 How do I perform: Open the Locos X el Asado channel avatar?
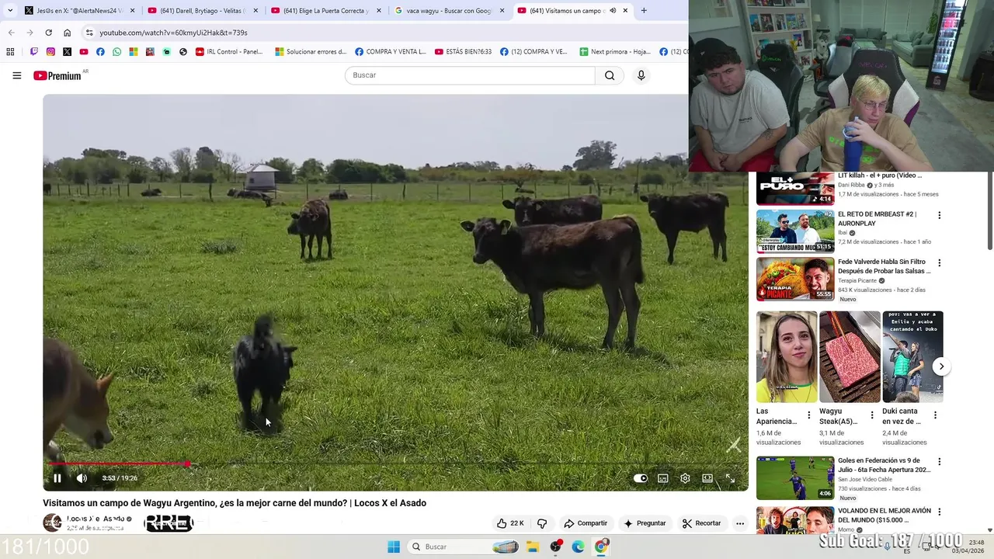pyautogui.click(x=52, y=523)
